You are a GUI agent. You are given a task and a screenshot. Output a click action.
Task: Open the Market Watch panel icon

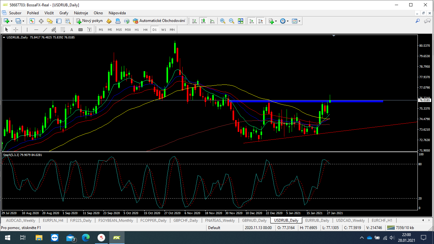click(x=32, y=21)
